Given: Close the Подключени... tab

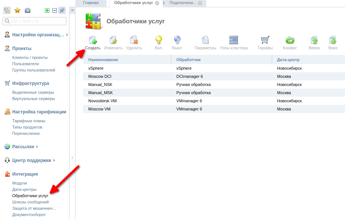Looking at the screenshot, I should click(x=200, y=3).
